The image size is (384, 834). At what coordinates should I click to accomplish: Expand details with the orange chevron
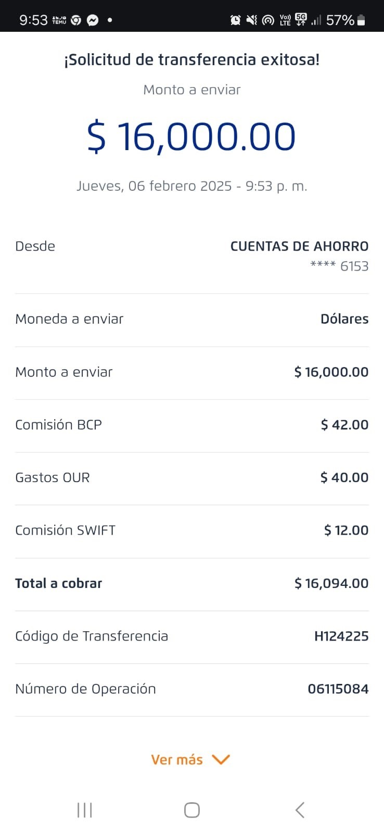221,759
